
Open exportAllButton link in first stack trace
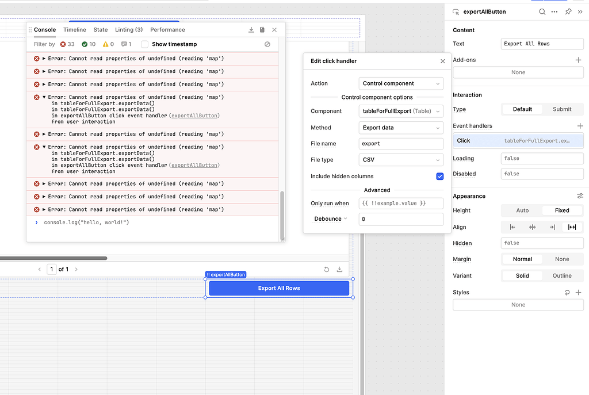(x=194, y=116)
